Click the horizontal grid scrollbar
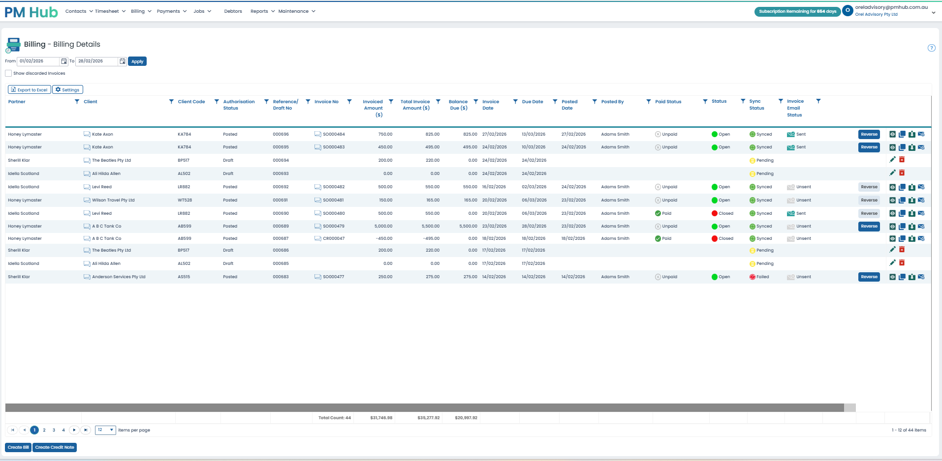 click(x=425, y=408)
